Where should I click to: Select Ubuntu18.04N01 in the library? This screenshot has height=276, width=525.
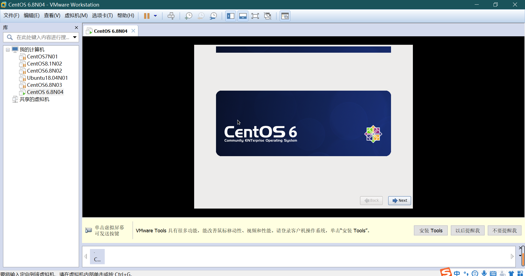[x=47, y=78]
